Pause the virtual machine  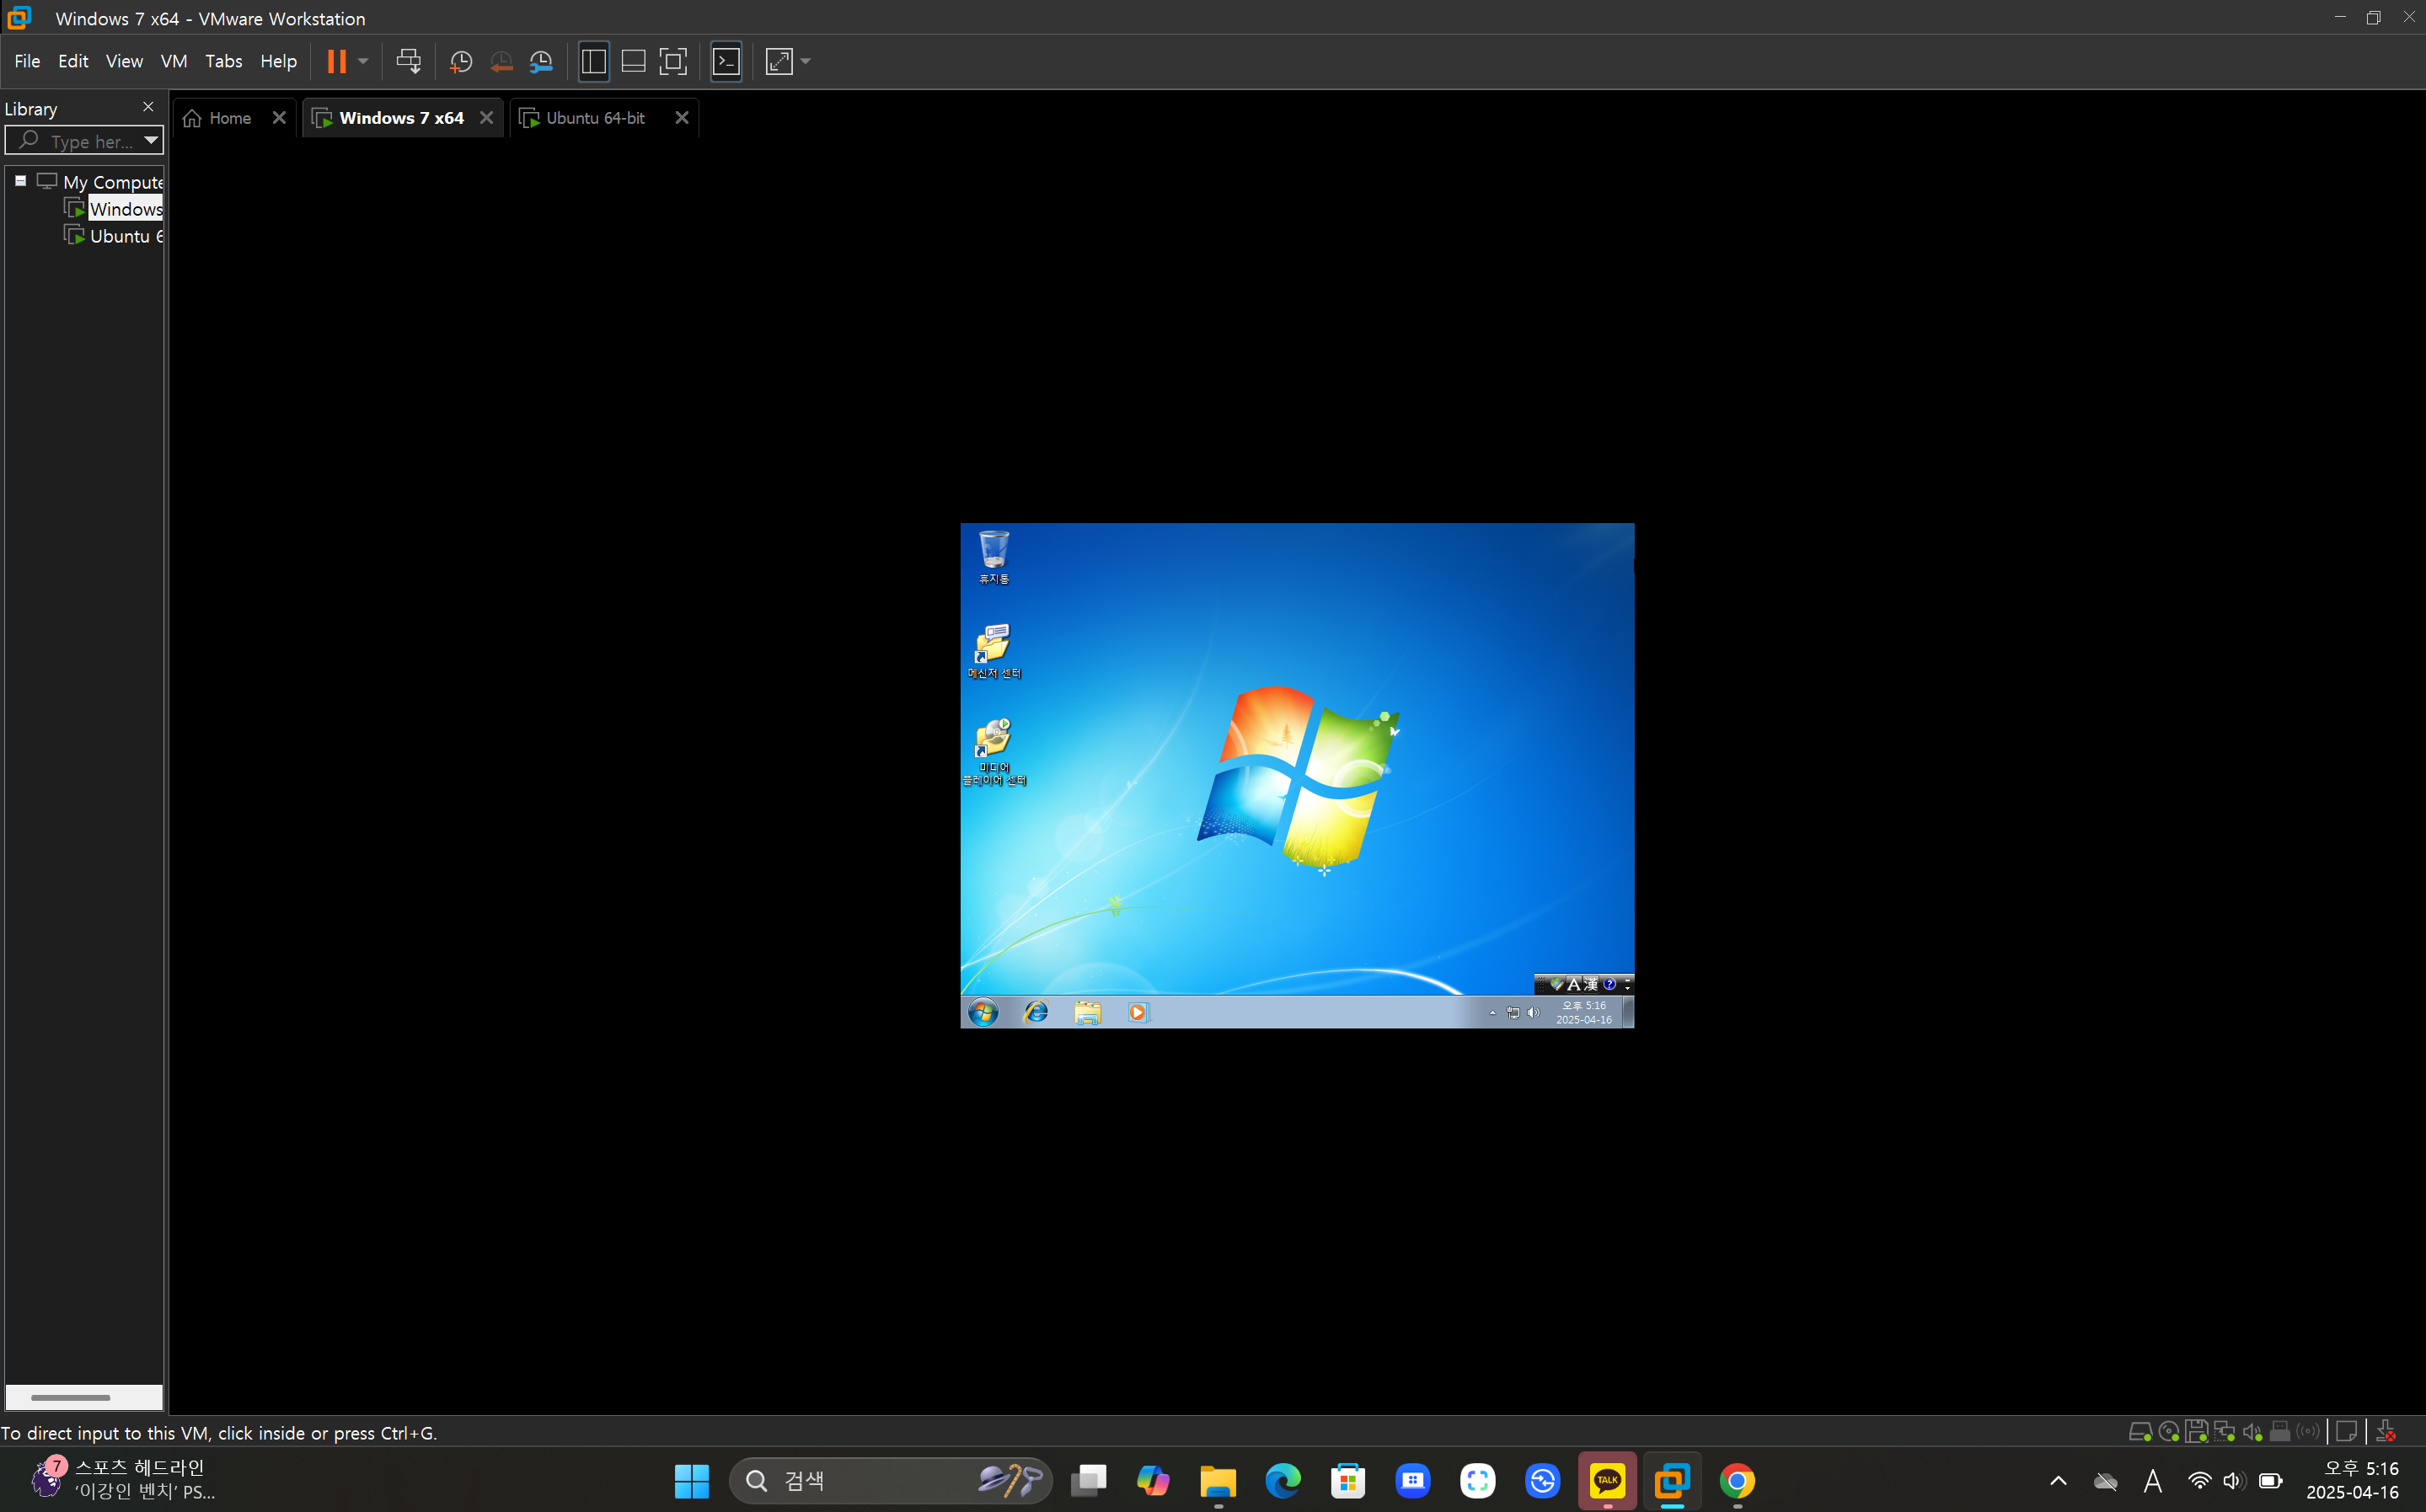337,61
